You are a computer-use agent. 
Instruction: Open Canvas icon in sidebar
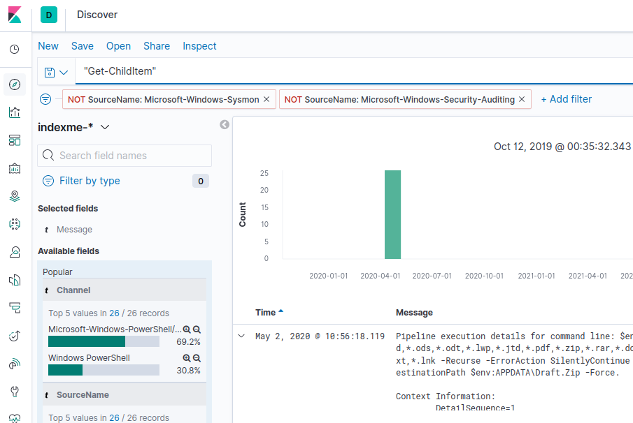point(15,168)
